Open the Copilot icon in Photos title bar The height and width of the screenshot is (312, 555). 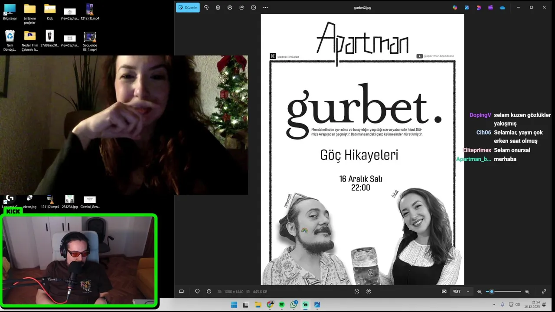455,7
